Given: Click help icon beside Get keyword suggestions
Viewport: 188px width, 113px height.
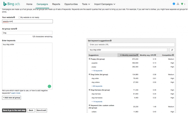Looking at the screenshot, I should [111, 41].
